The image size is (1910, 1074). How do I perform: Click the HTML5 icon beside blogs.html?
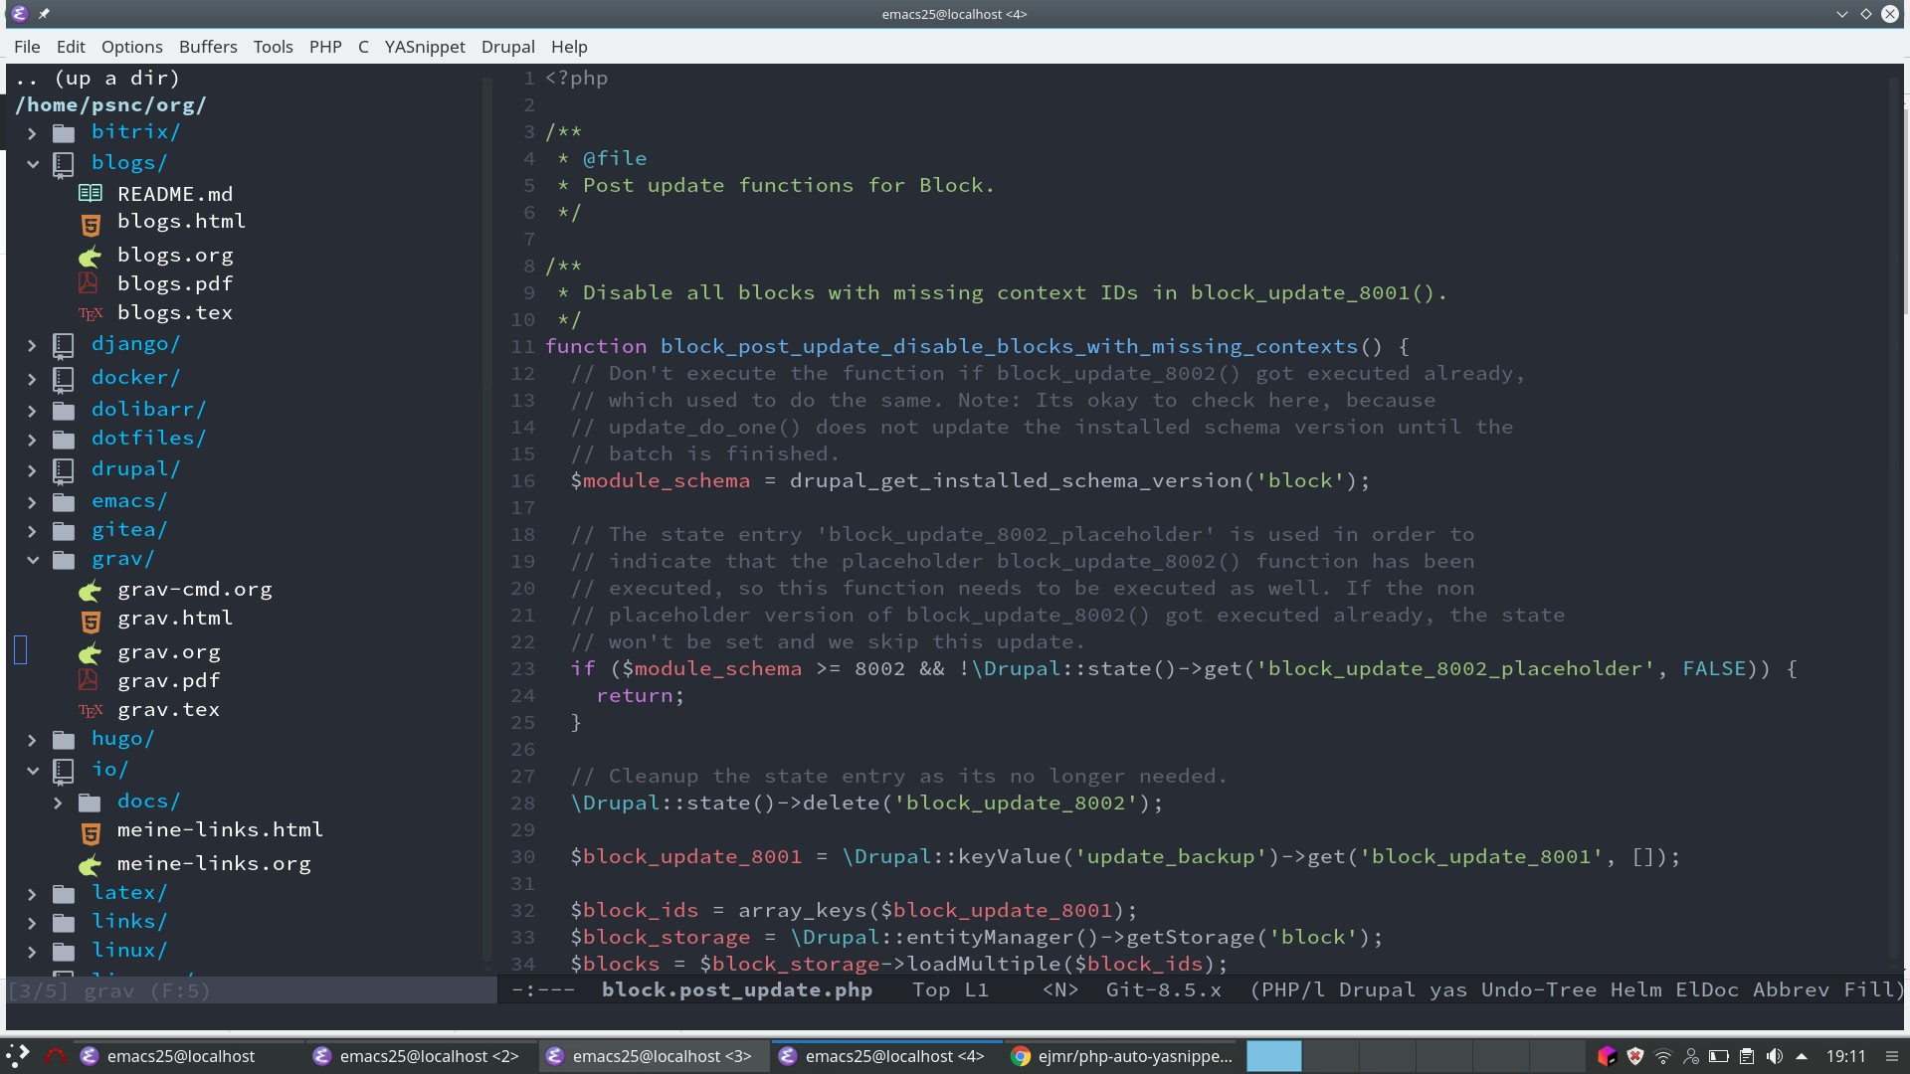[90, 226]
